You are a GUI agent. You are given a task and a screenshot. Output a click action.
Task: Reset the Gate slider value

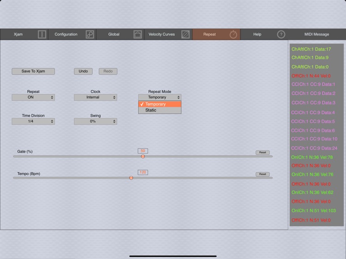point(262,153)
